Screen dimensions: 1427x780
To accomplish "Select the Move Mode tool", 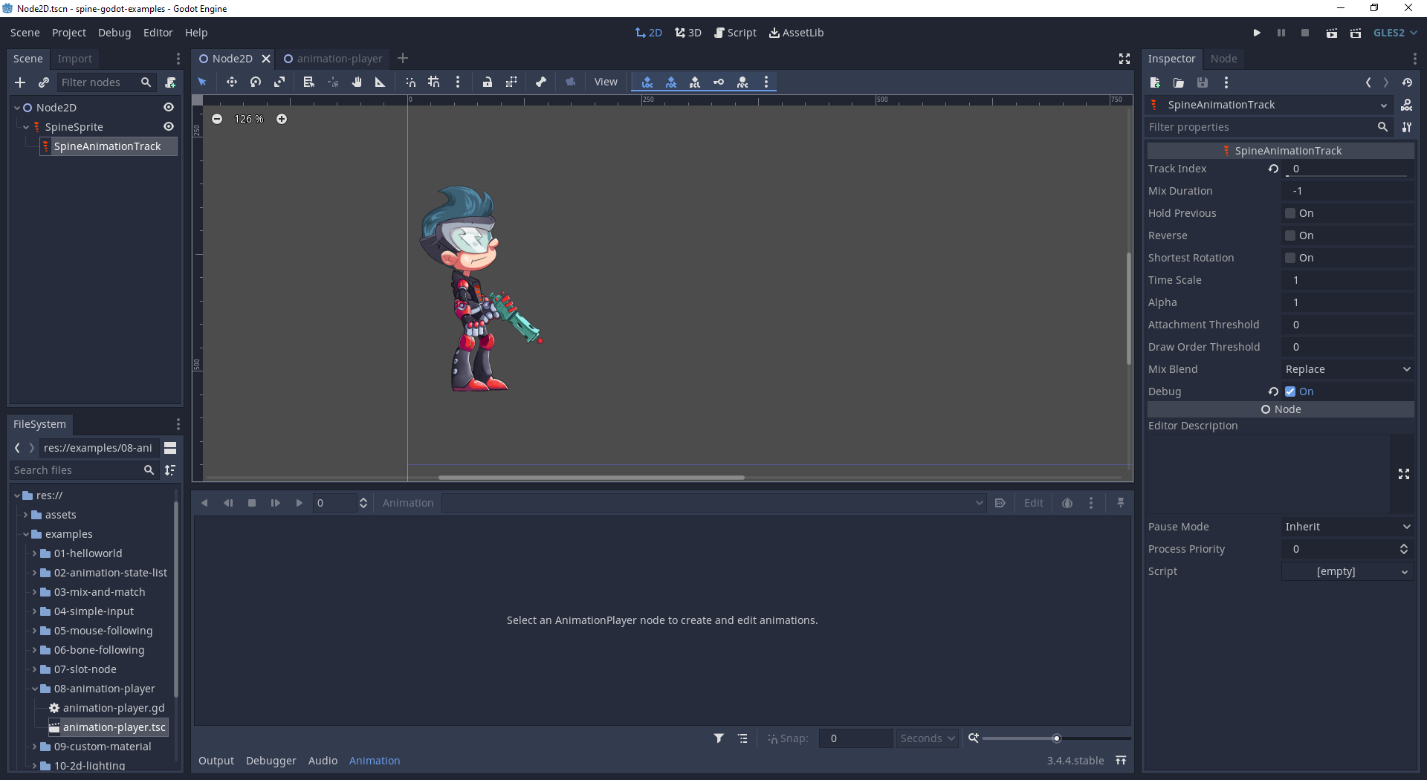I will click(232, 82).
